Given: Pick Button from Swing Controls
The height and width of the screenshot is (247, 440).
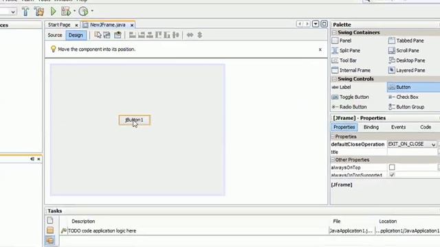Looking at the screenshot, I should [413, 87].
